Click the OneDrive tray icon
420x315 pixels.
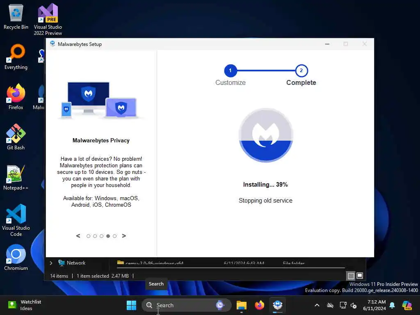pos(330,305)
